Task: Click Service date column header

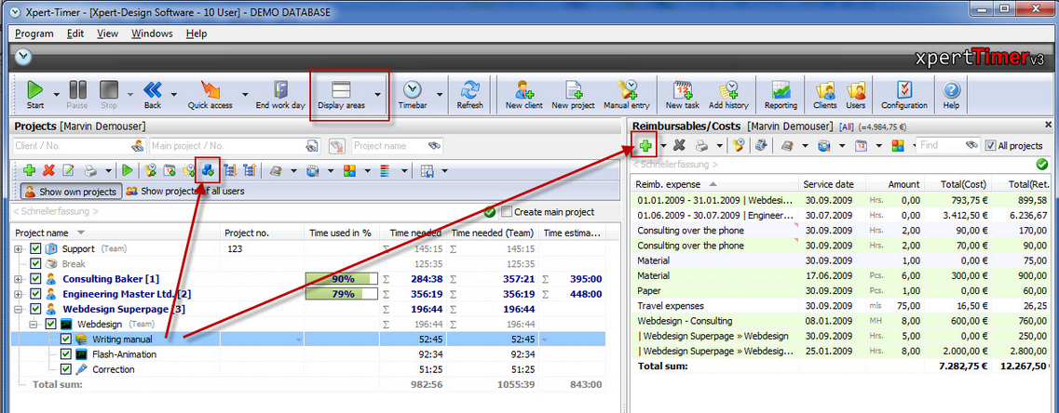Action: [x=832, y=184]
